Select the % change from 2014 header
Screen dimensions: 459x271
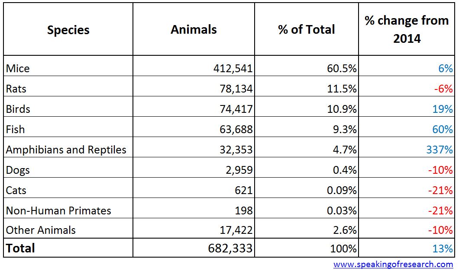coord(407,29)
